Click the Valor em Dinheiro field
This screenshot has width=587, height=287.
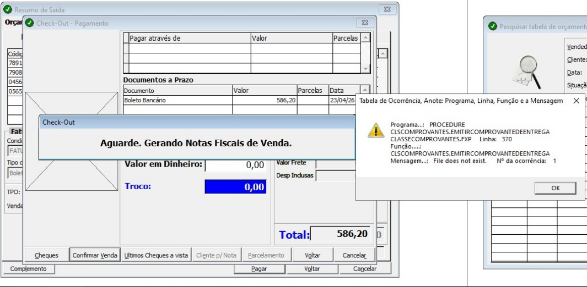coord(235,164)
